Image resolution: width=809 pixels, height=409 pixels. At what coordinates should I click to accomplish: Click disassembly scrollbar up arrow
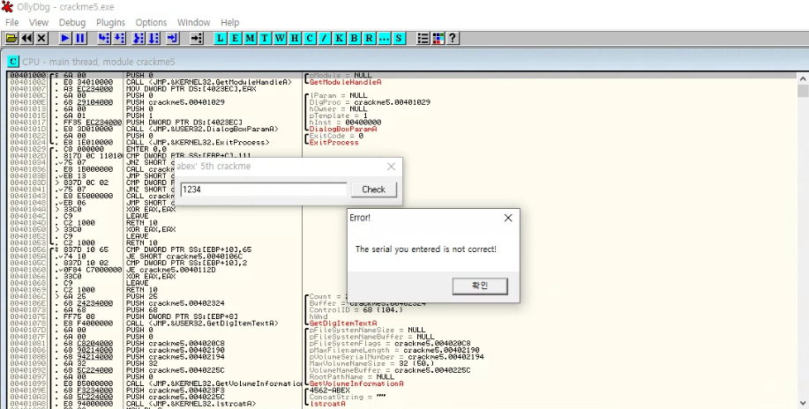pyautogui.click(x=802, y=79)
